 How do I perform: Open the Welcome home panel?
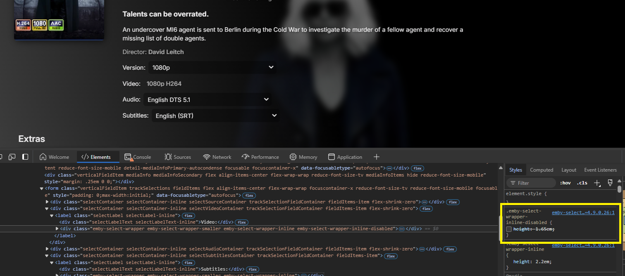point(54,157)
